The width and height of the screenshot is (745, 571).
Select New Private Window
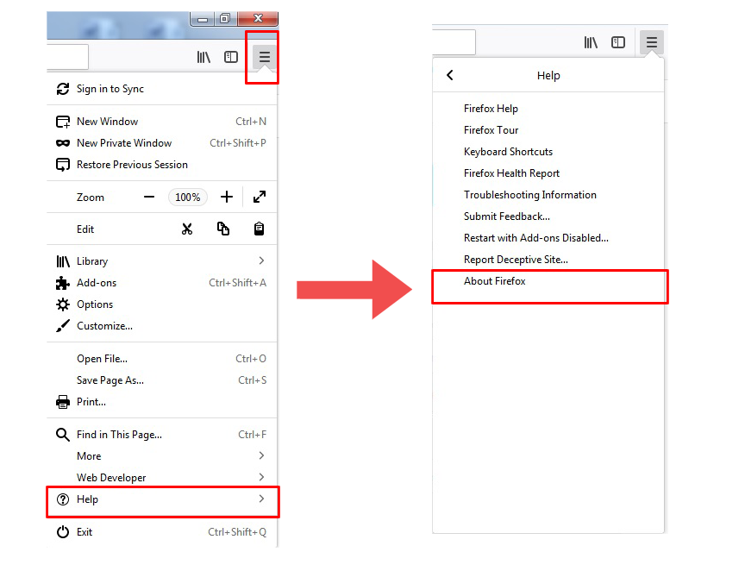pyautogui.click(x=123, y=142)
